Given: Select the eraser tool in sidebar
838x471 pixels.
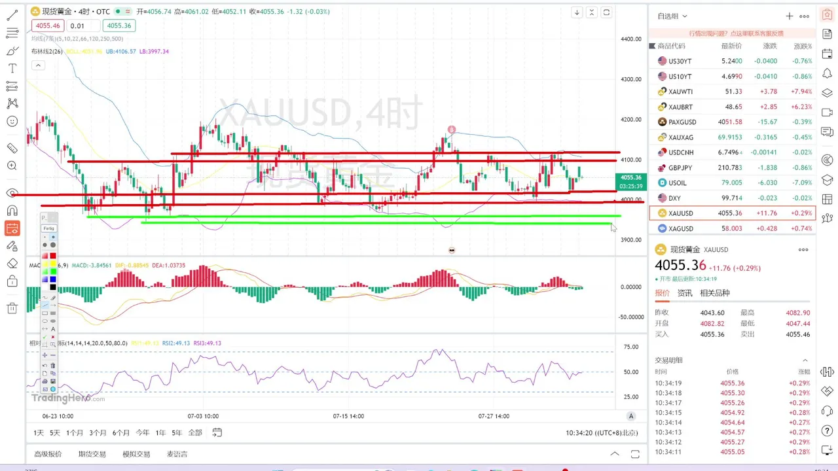Looking at the screenshot, I should 12,264.
